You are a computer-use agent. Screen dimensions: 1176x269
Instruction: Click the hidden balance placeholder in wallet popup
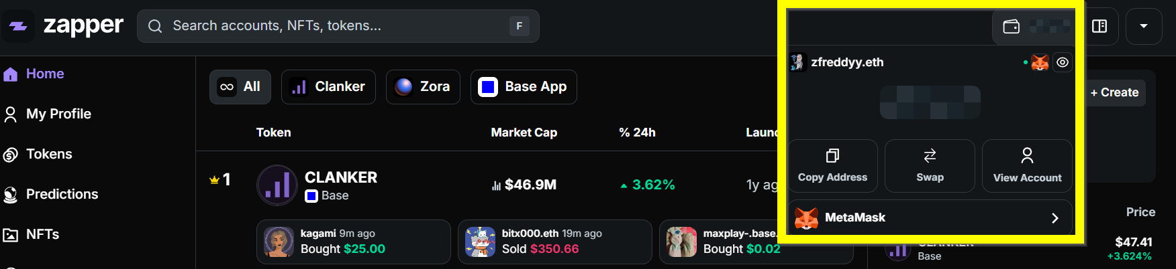(930, 102)
